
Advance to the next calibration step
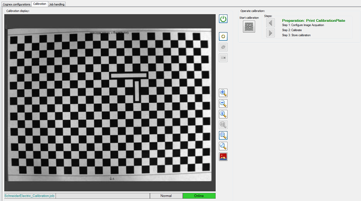tap(270, 33)
